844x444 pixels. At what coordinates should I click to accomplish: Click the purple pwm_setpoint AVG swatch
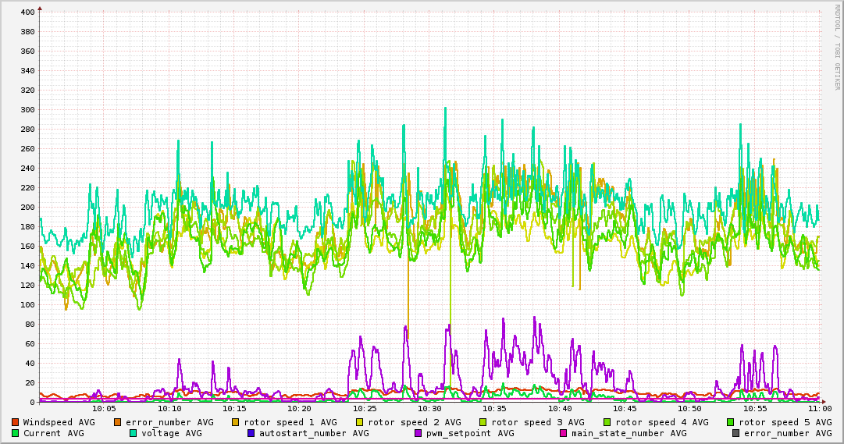[x=418, y=433]
